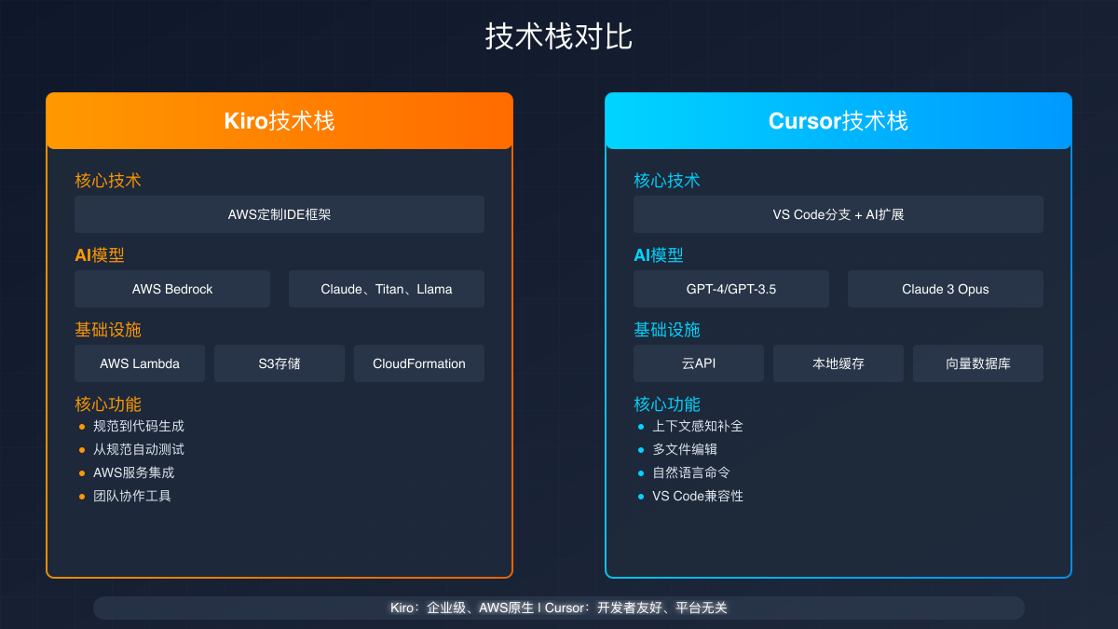Select the S3存储 chip
This screenshot has height=629, width=1118.
tap(279, 363)
